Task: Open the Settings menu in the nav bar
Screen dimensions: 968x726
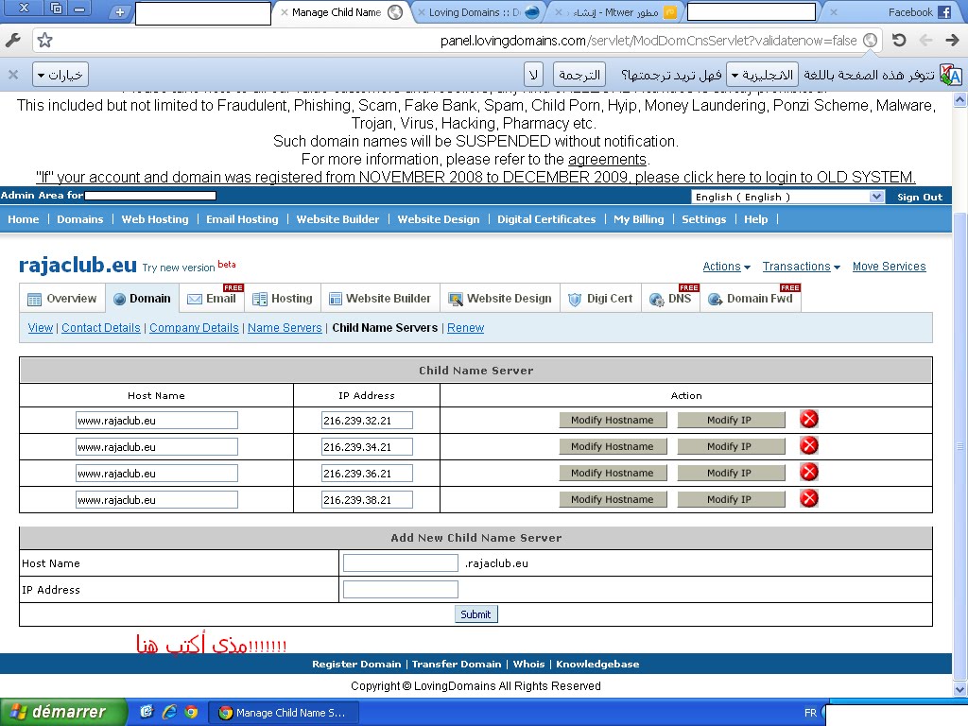Action: (703, 219)
